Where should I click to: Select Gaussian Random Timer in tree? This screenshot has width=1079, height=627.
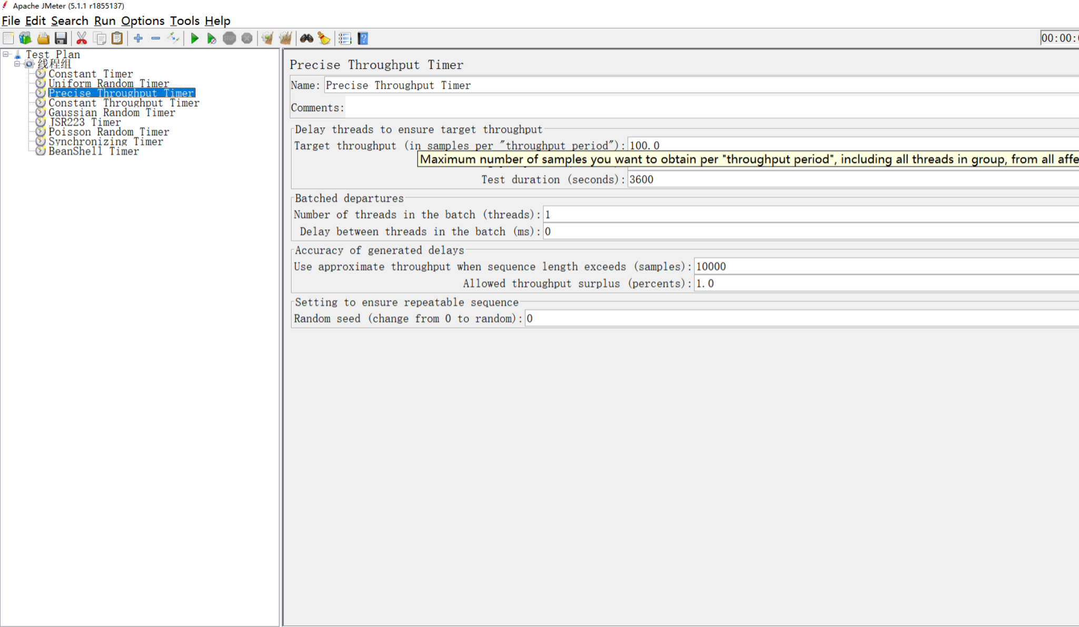tap(112, 113)
